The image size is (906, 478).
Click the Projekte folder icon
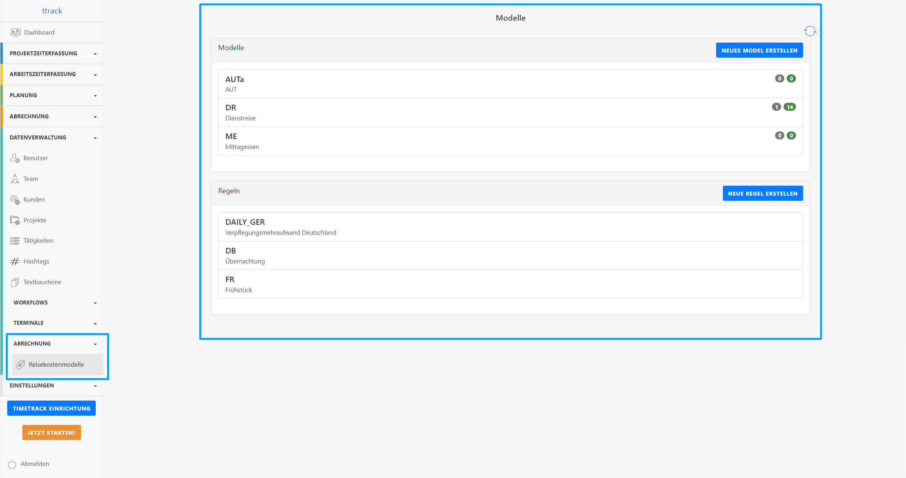click(15, 220)
